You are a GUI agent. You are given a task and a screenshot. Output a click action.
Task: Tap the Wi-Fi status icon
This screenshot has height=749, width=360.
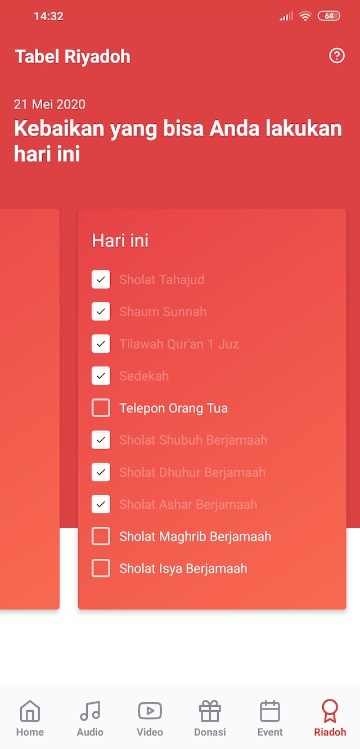(x=305, y=16)
